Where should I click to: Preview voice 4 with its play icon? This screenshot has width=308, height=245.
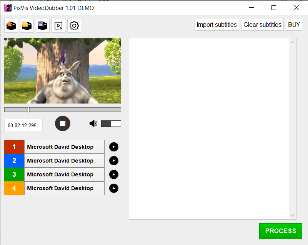[114, 188]
